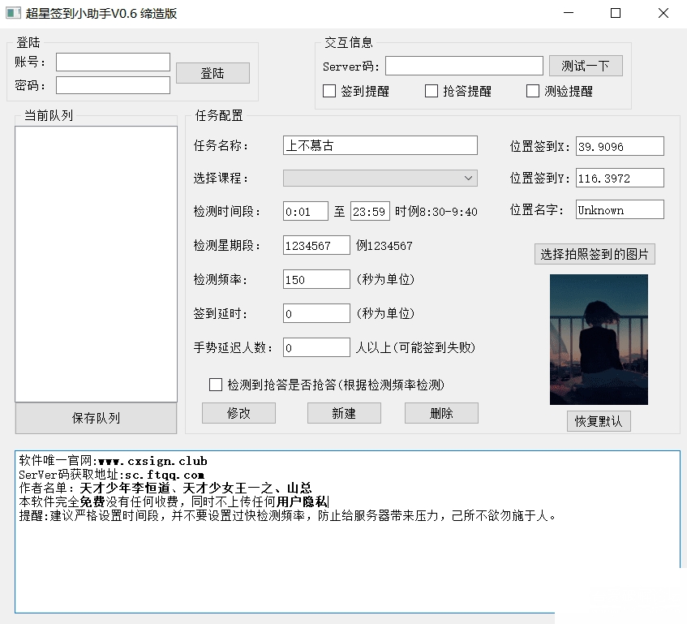
Task: Click the 新建 button
Action: 344,413
